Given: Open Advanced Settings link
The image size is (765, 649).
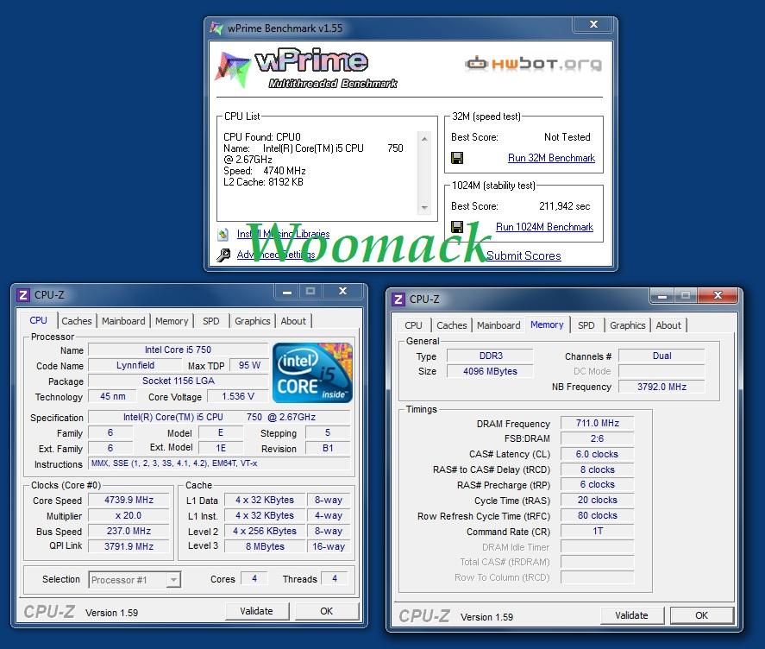Looking at the screenshot, I should (x=276, y=255).
